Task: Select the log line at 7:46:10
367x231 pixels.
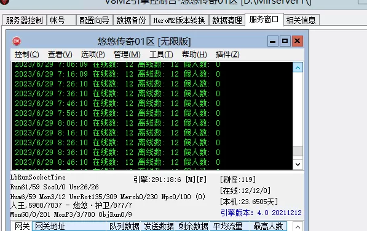Action: [x=117, y=104]
